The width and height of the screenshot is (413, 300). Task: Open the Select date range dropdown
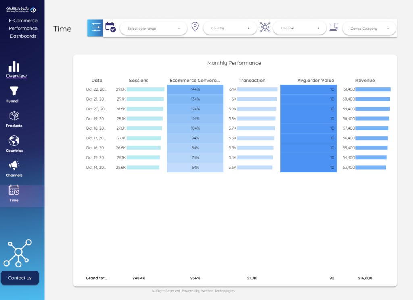tap(153, 29)
